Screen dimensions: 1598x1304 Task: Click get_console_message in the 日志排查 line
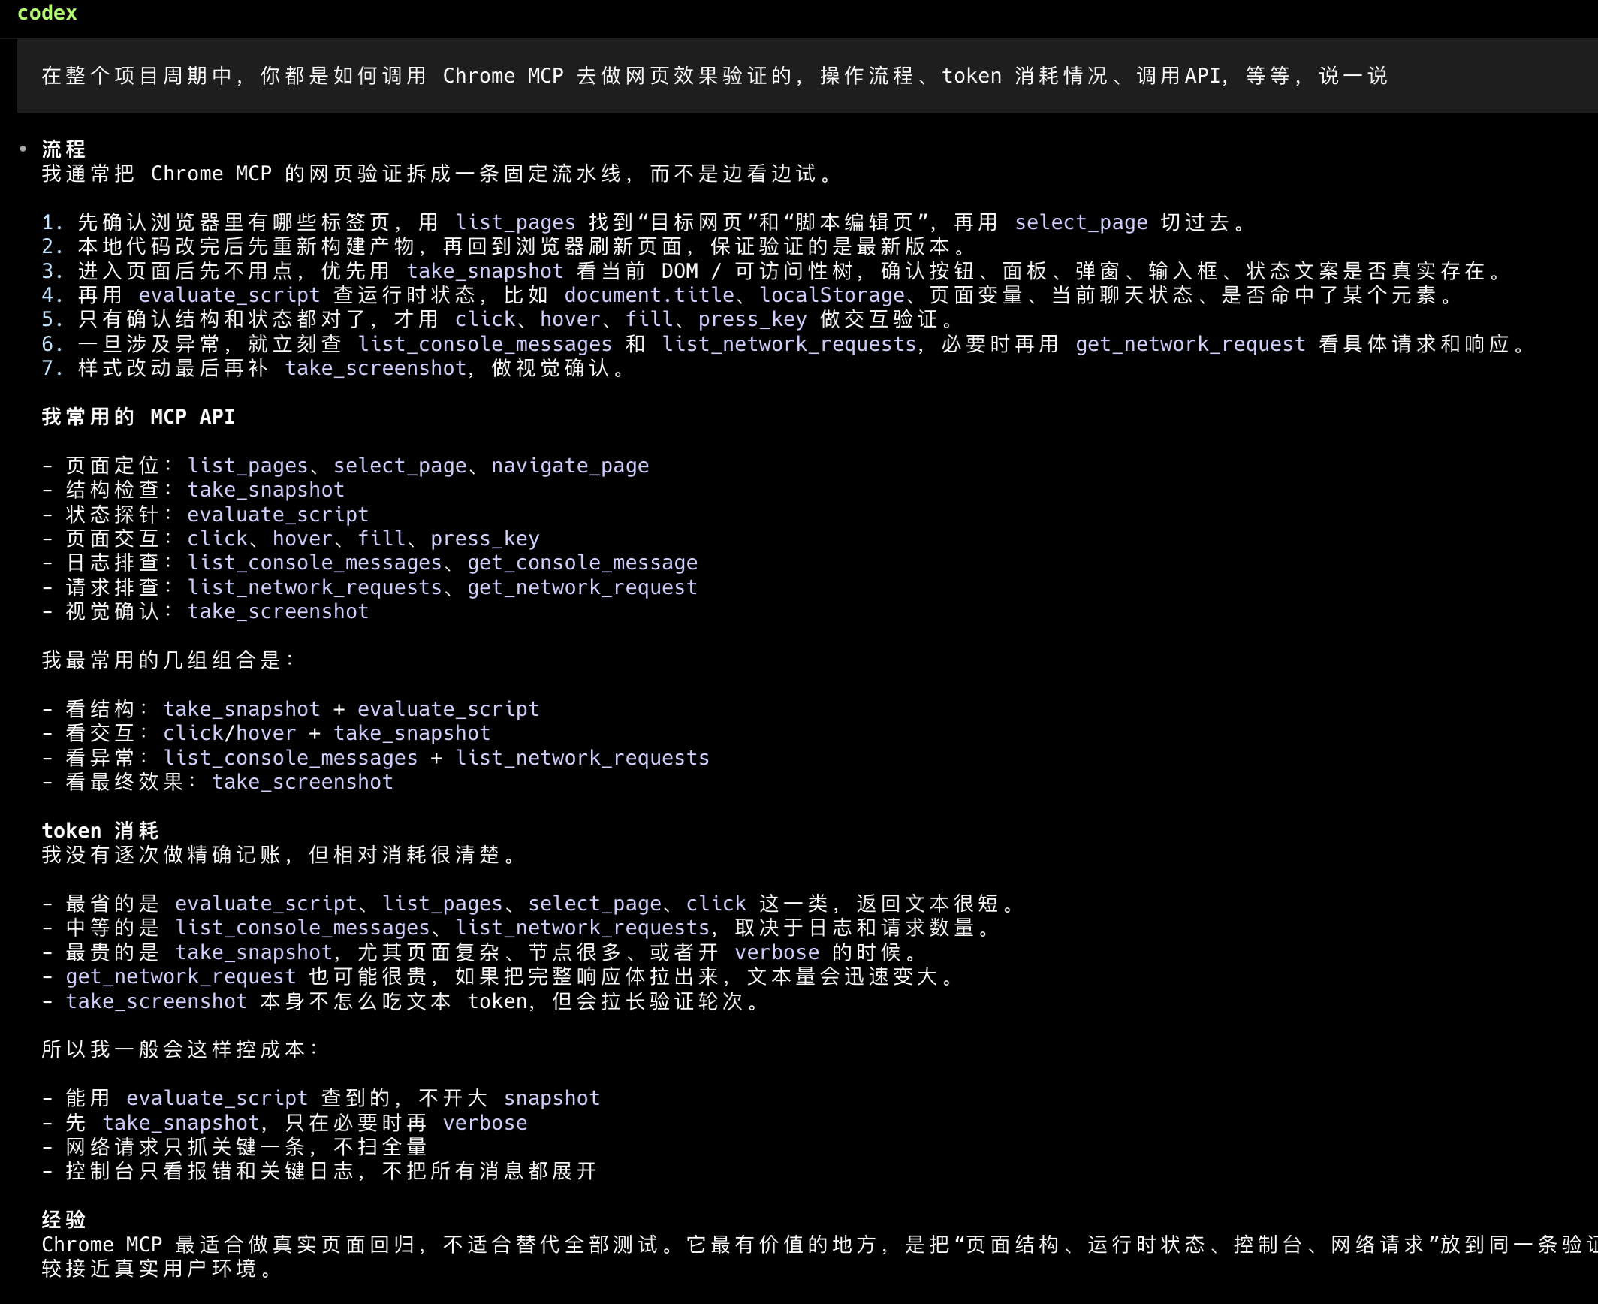pos(582,563)
